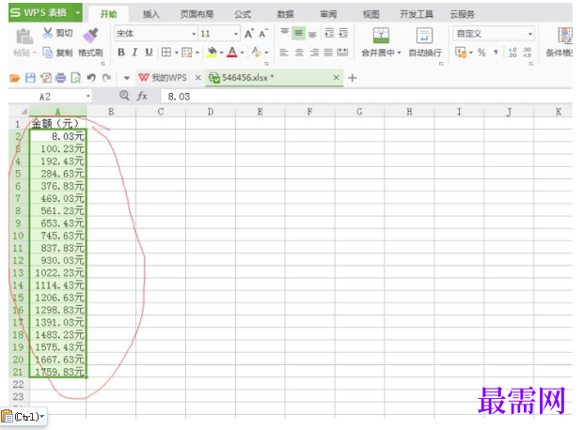Click the Wrap Text (自动换行) button
This screenshot has width=583, height=430.
pyautogui.click(x=425, y=42)
